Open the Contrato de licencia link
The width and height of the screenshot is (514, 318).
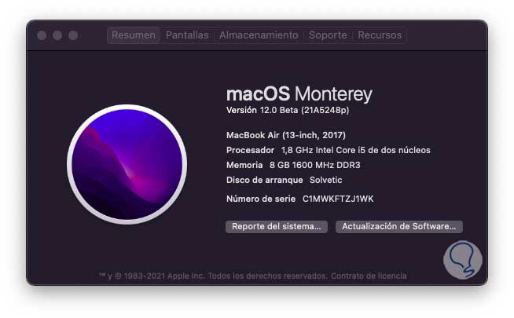point(369,276)
